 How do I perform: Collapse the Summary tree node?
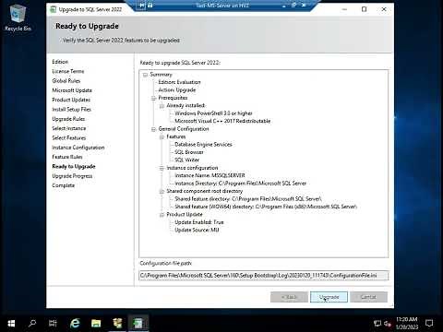145,75
